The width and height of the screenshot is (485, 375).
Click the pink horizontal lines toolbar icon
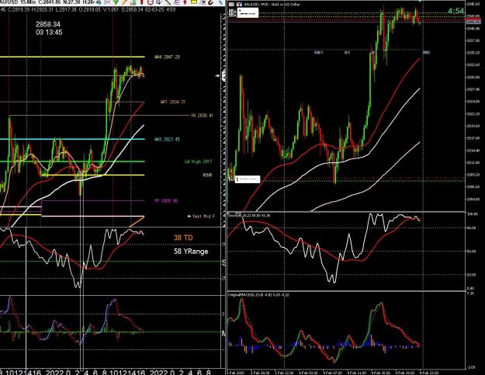(107, 2)
